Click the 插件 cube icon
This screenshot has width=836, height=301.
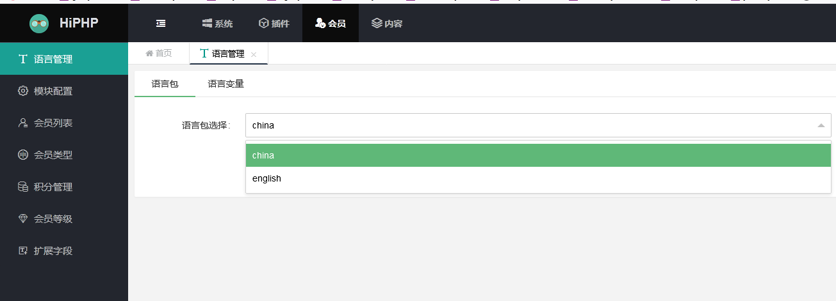pyautogui.click(x=263, y=24)
